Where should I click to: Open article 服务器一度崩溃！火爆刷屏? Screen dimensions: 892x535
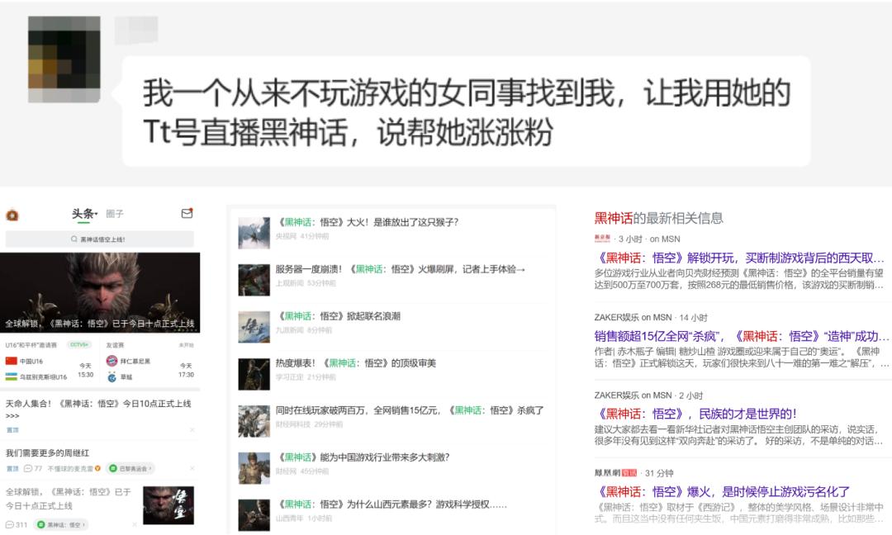pyautogui.click(x=401, y=269)
